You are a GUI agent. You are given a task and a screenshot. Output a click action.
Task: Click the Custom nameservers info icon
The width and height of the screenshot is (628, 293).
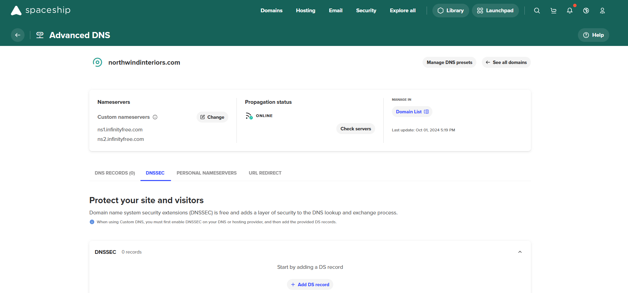(x=155, y=117)
